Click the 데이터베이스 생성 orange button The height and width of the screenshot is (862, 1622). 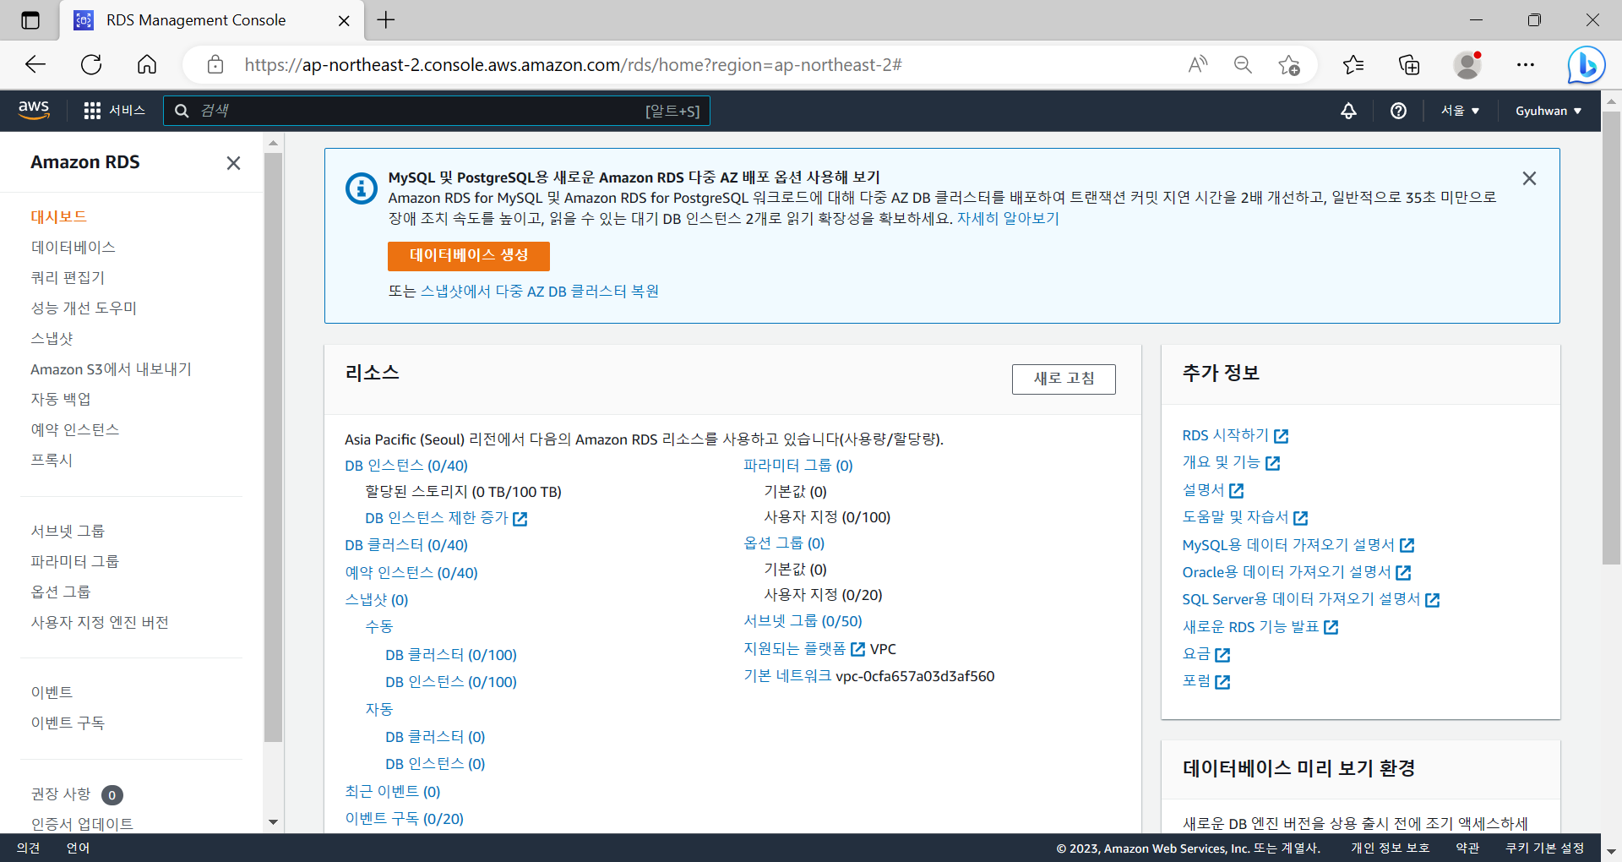(468, 256)
